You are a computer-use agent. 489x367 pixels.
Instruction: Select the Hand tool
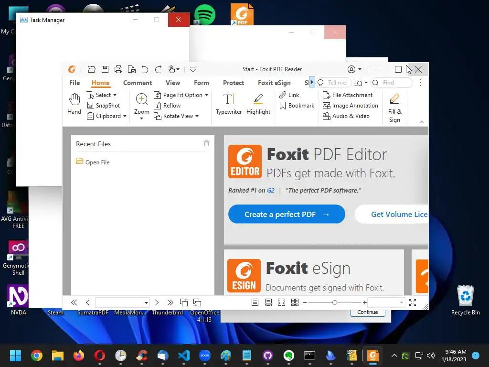click(74, 104)
